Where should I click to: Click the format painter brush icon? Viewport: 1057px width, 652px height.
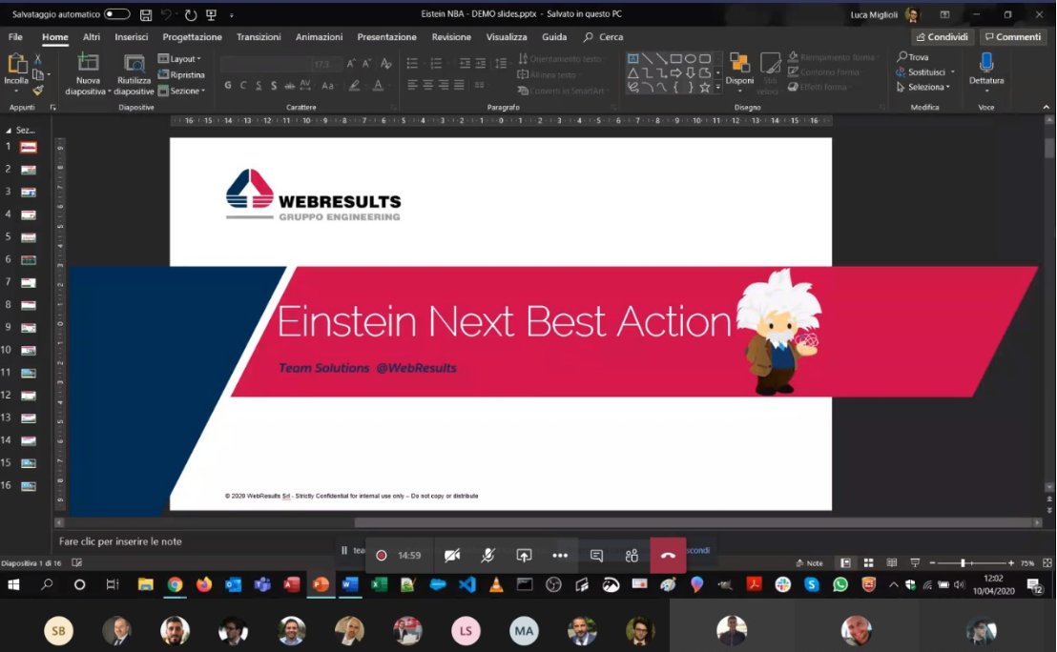38,90
